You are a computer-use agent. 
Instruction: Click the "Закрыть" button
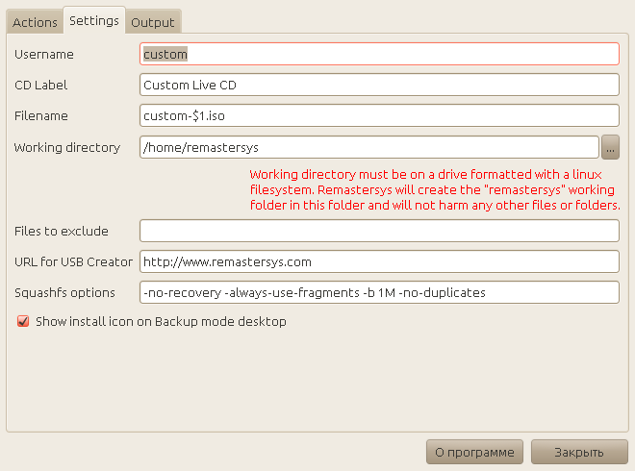point(579,452)
